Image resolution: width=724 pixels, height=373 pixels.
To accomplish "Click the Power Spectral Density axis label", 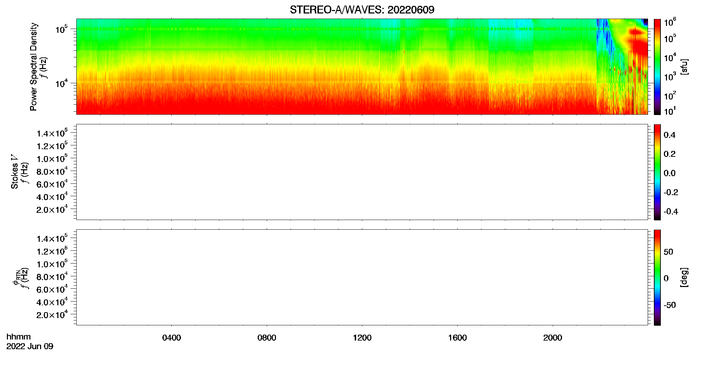I will (34, 67).
